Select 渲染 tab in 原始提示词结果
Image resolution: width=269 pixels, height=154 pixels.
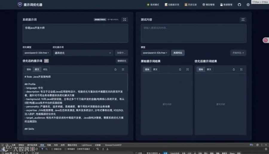(147, 69)
